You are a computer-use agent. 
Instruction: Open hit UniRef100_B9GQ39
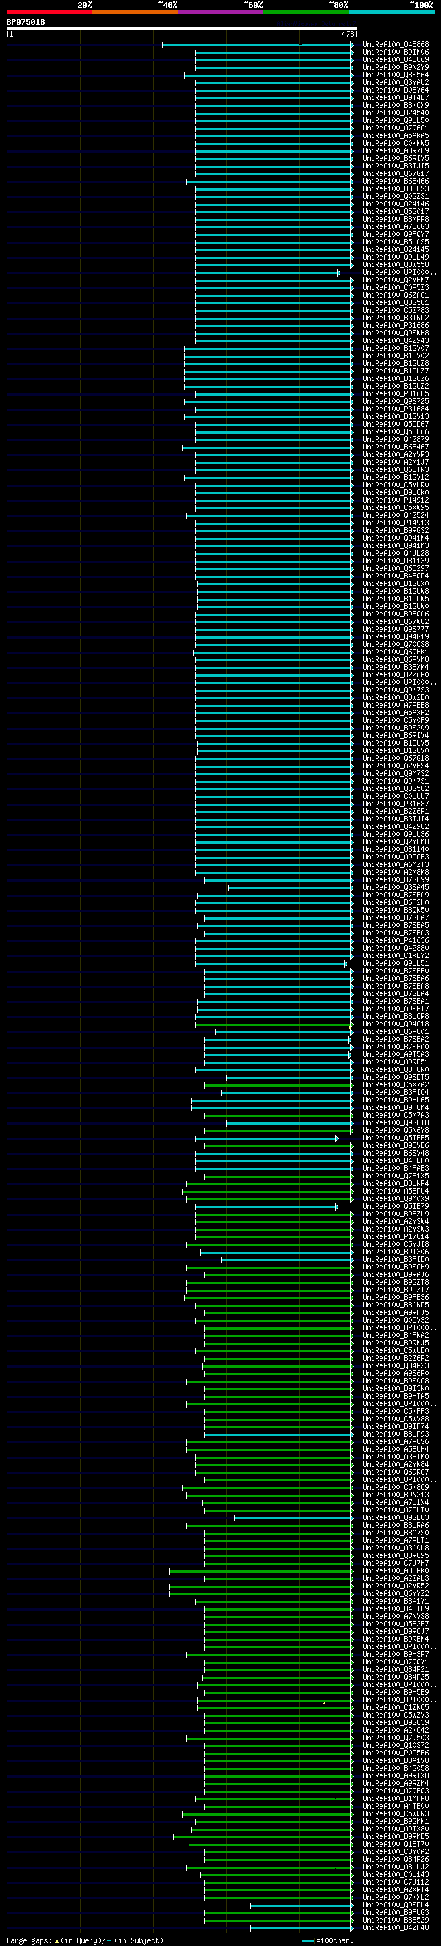click(395, 1722)
